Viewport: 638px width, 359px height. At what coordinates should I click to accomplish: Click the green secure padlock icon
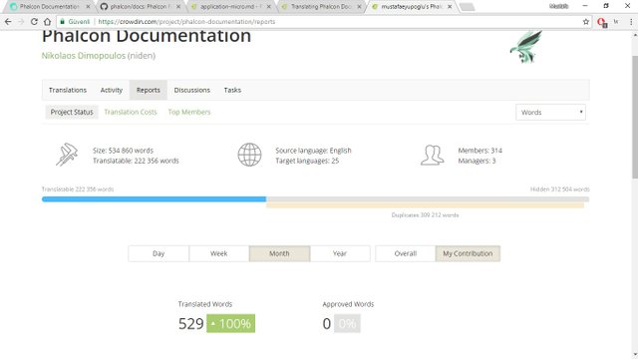click(x=62, y=22)
